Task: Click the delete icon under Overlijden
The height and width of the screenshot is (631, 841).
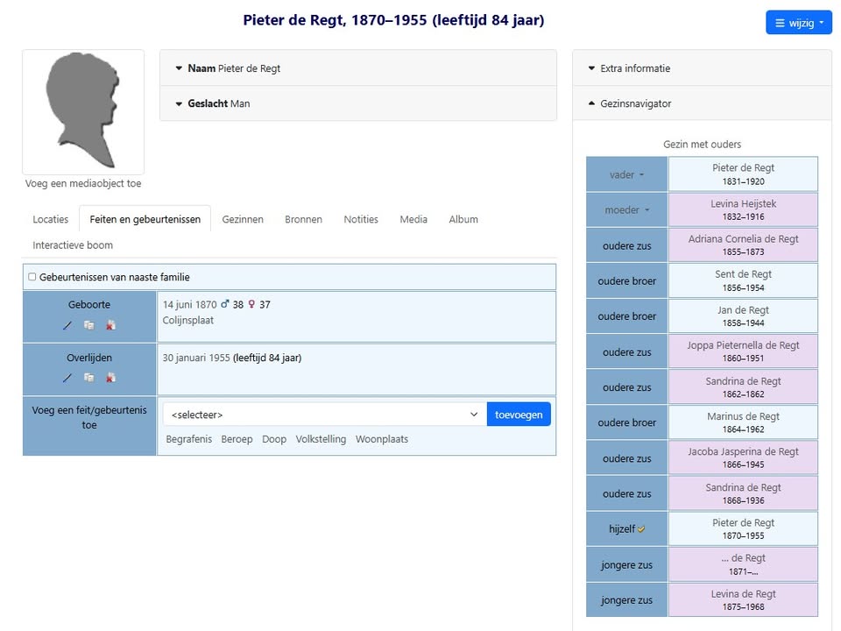Action: [110, 378]
